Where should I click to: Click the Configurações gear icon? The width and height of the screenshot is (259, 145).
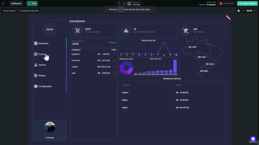pyautogui.click(x=36, y=86)
